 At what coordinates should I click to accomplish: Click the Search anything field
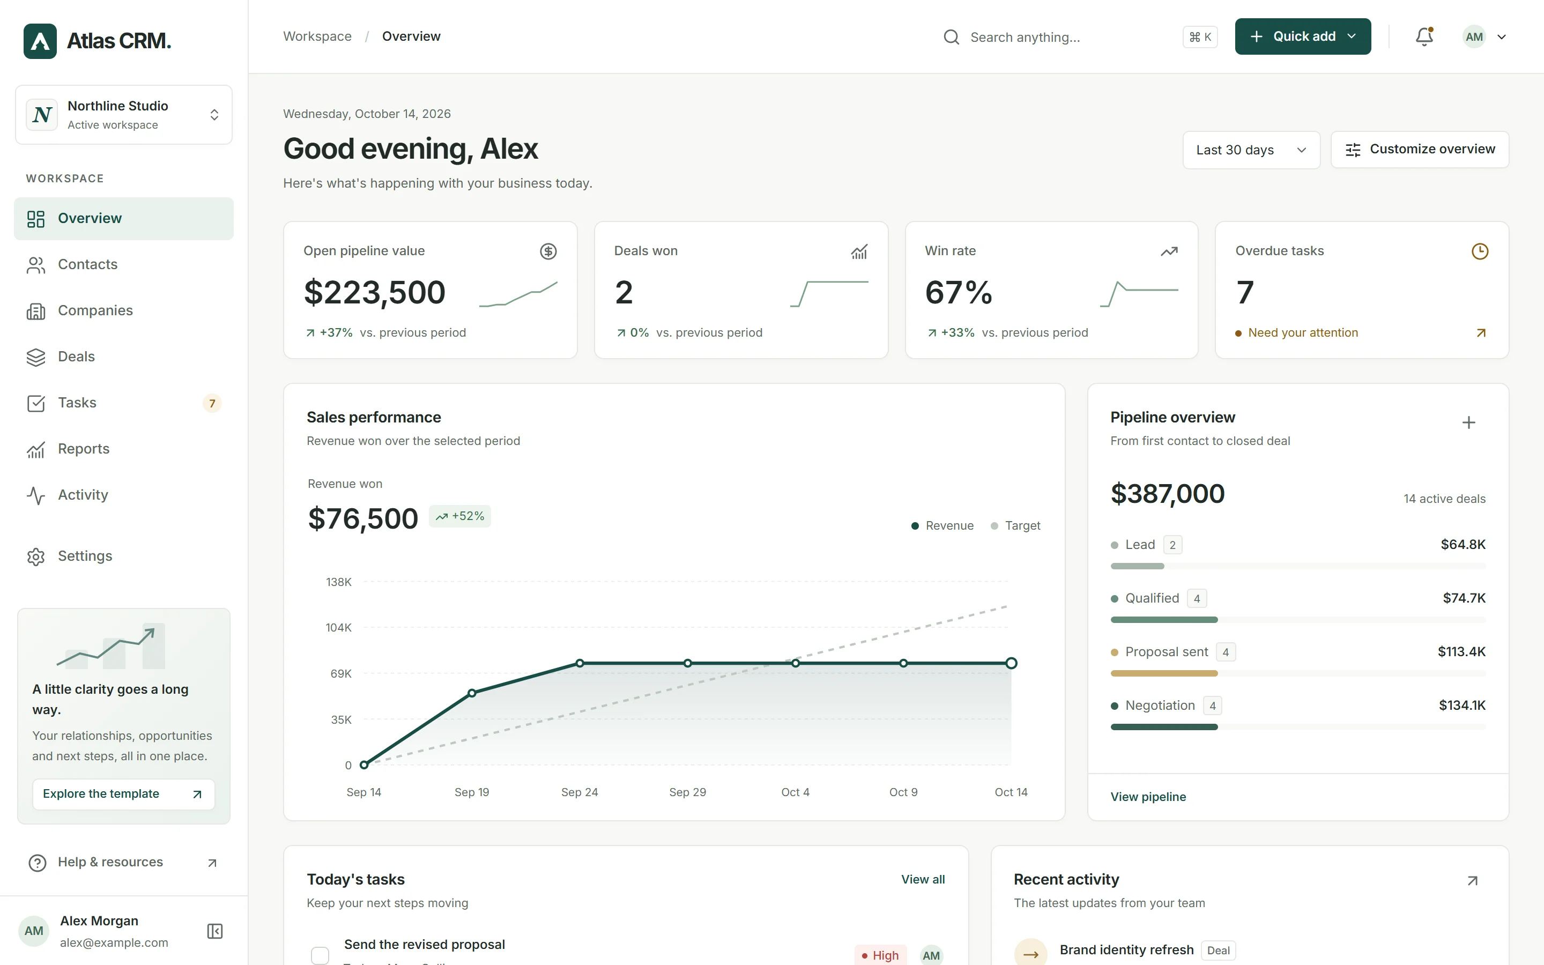1080,37
